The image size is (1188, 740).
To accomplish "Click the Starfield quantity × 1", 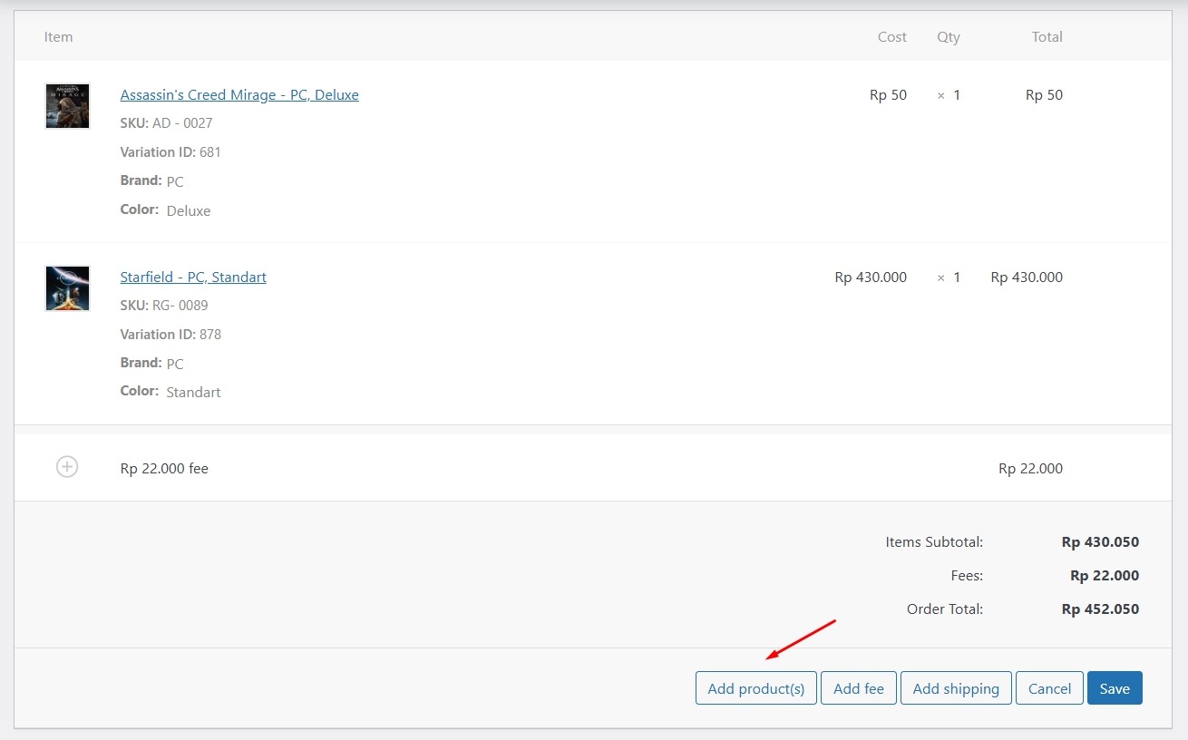I will click(949, 277).
